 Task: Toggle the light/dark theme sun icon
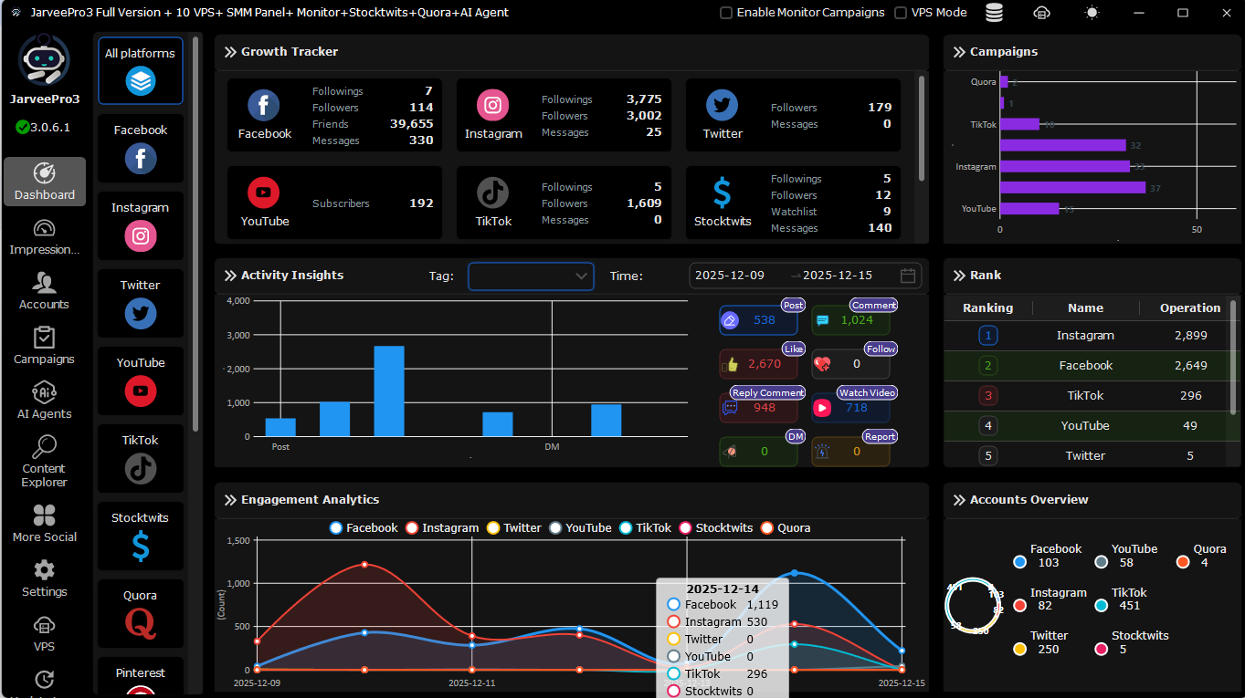point(1091,13)
